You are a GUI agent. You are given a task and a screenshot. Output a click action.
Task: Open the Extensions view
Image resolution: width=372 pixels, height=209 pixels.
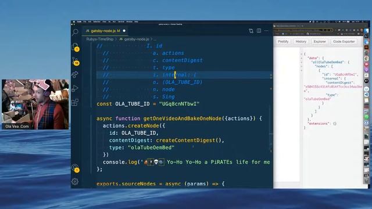pyautogui.click(x=75, y=102)
